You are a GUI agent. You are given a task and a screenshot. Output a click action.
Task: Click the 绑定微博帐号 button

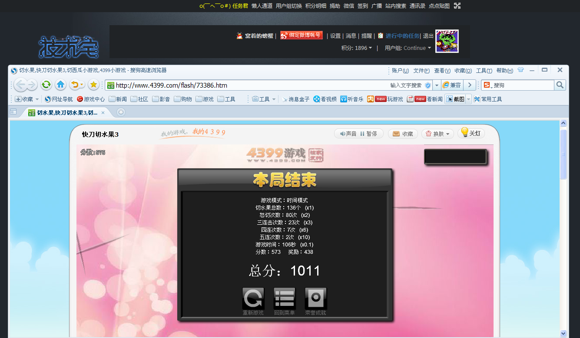click(x=302, y=36)
